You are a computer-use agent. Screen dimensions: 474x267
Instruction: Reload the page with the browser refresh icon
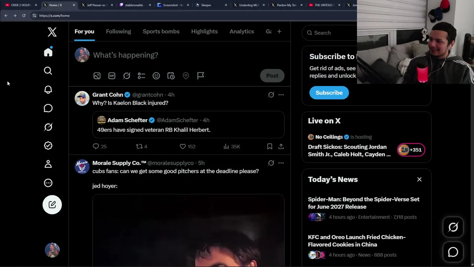(x=24, y=16)
